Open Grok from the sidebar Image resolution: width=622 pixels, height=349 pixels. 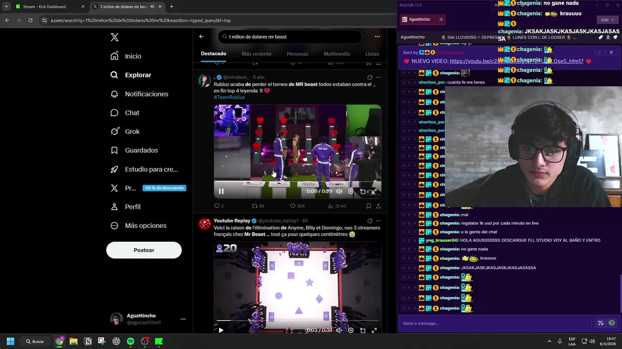[125, 131]
